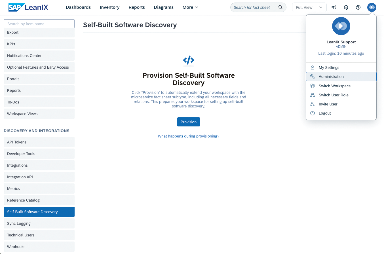Select Administration from user menu
Screen dimensions: 384x254
pyautogui.click(x=341, y=77)
